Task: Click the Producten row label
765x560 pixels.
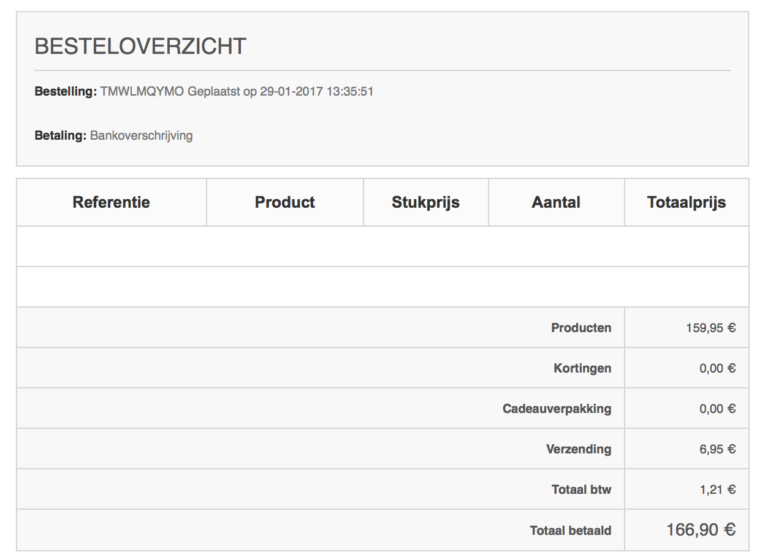Action: tap(581, 328)
